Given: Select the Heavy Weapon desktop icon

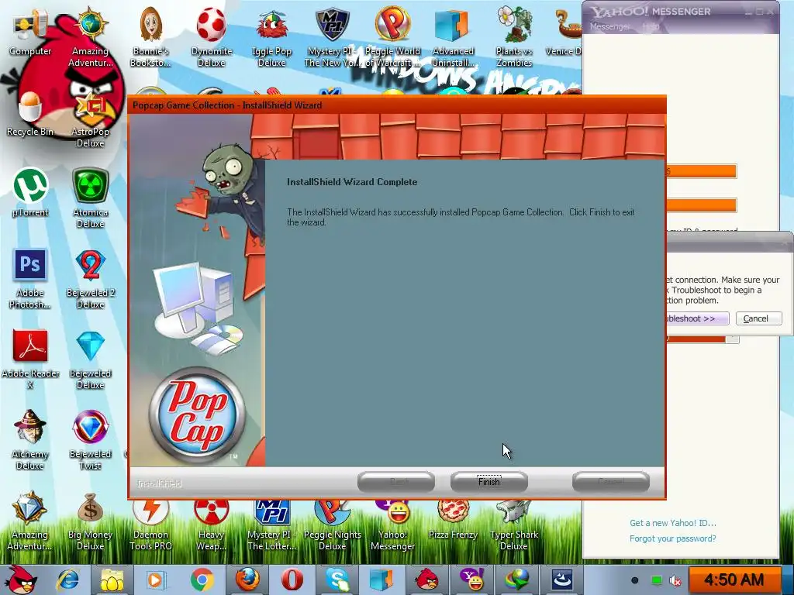Looking at the screenshot, I should click(211, 524).
